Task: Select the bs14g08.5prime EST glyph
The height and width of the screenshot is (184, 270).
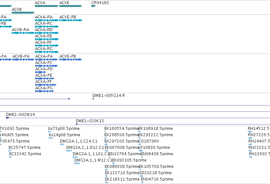Action: click(51, 138)
